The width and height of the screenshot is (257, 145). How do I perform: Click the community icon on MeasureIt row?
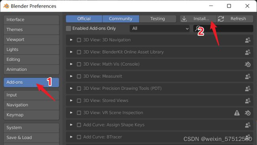pyautogui.click(x=248, y=76)
